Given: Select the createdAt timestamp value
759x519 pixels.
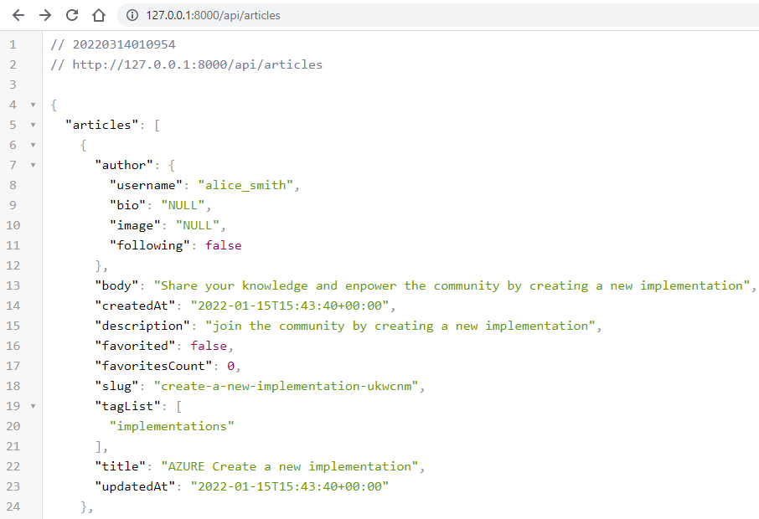Looking at the screenshot, I should click(x=290, y=306).
